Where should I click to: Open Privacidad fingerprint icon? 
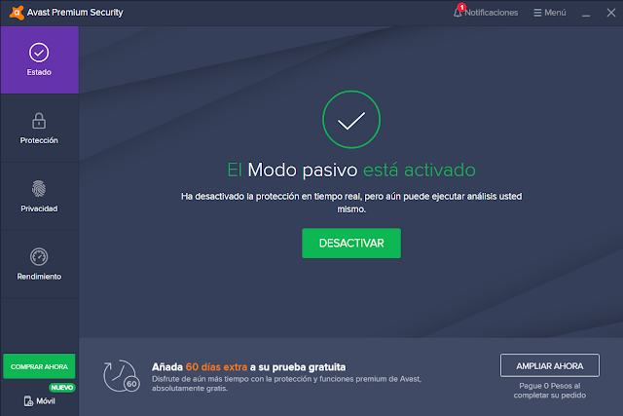(x=39, y=189)
